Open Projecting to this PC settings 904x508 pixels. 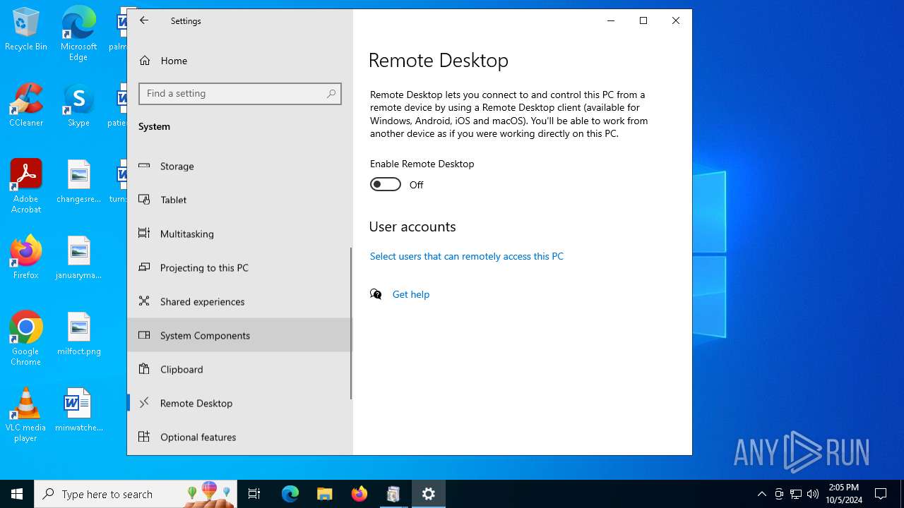239,267
